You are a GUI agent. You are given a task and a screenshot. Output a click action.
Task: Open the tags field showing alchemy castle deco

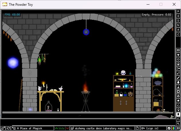click(102, 128)
